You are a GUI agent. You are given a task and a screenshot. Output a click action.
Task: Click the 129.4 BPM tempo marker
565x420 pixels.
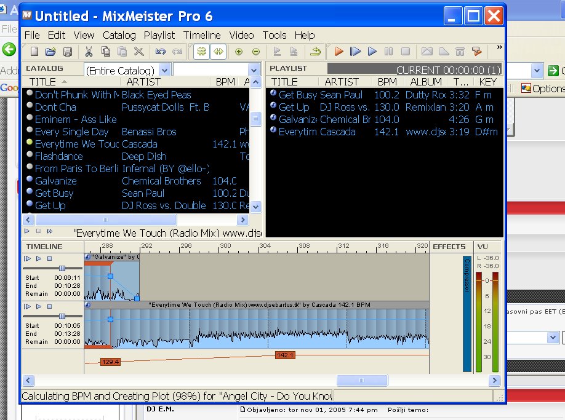pos(110,362)
